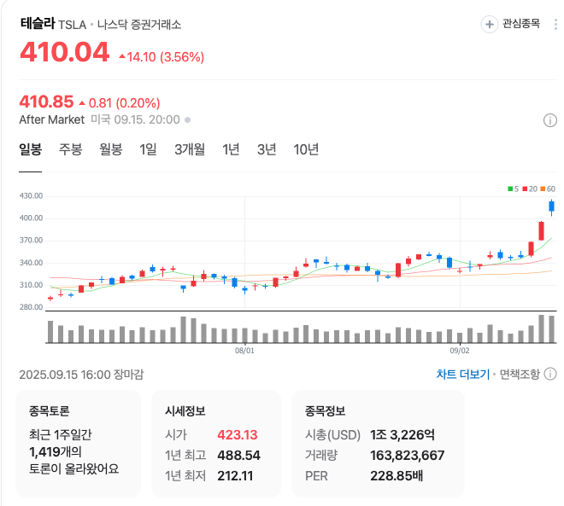Screen dimensions: 564x506
Task: Show the 3개월 chart tab
Action: click(190, 149)
